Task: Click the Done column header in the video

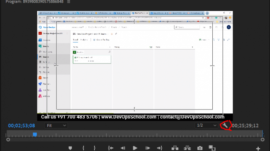Action: [158, 47]
